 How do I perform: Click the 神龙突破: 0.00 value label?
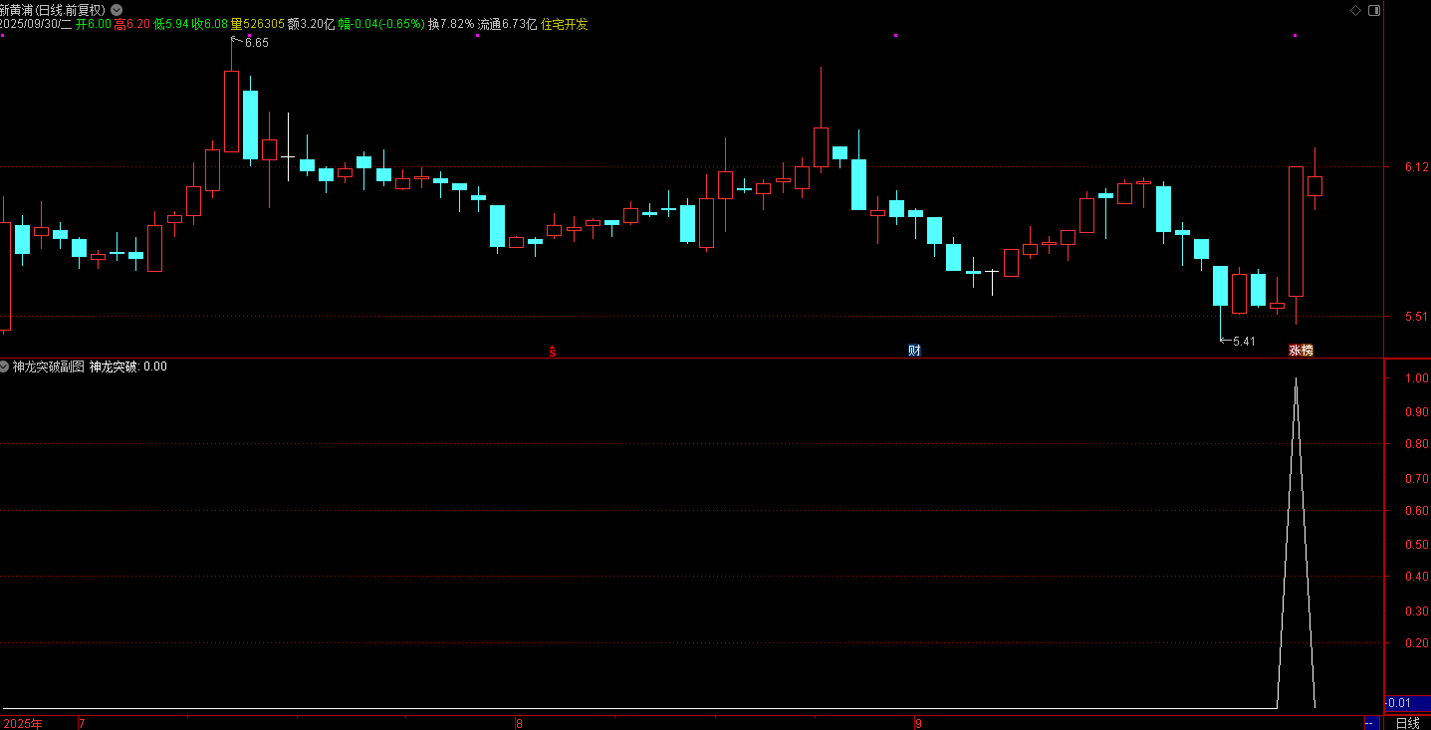[x=128, y=366]
